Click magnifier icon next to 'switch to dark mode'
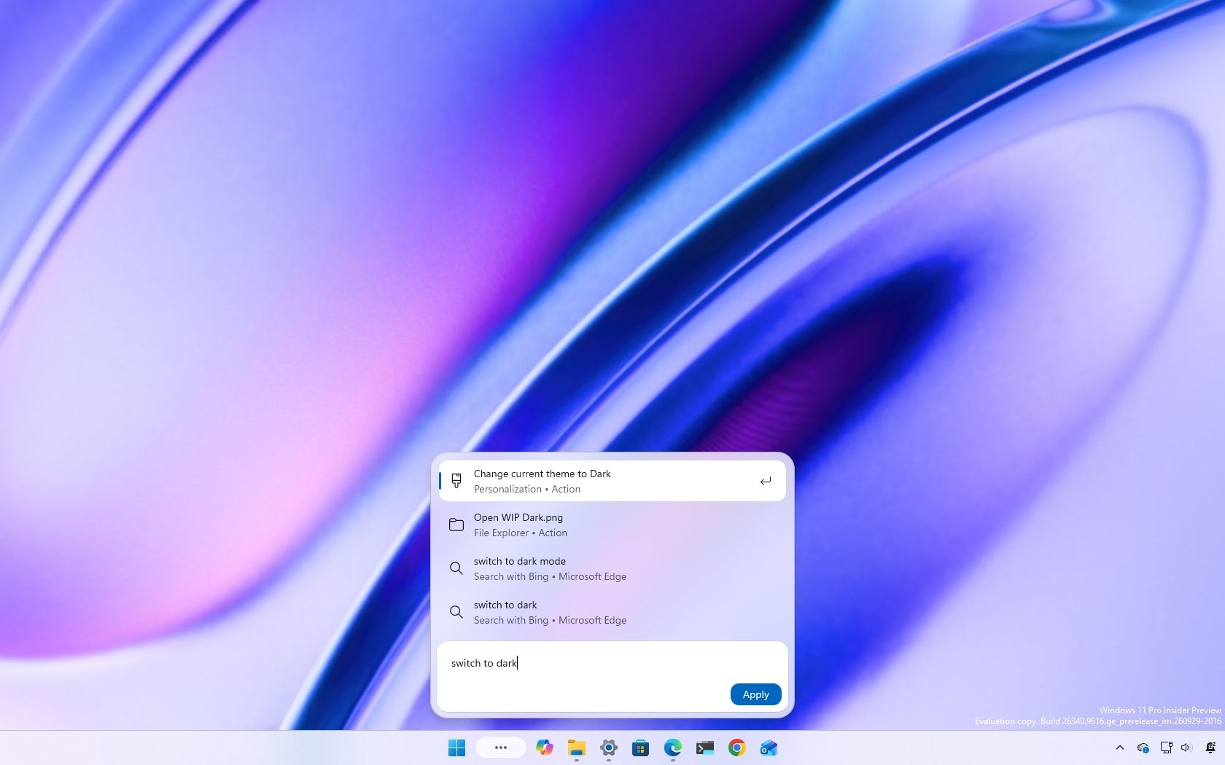The width and height of the screenshot is (1225, 765). click(x=456, y=568)
